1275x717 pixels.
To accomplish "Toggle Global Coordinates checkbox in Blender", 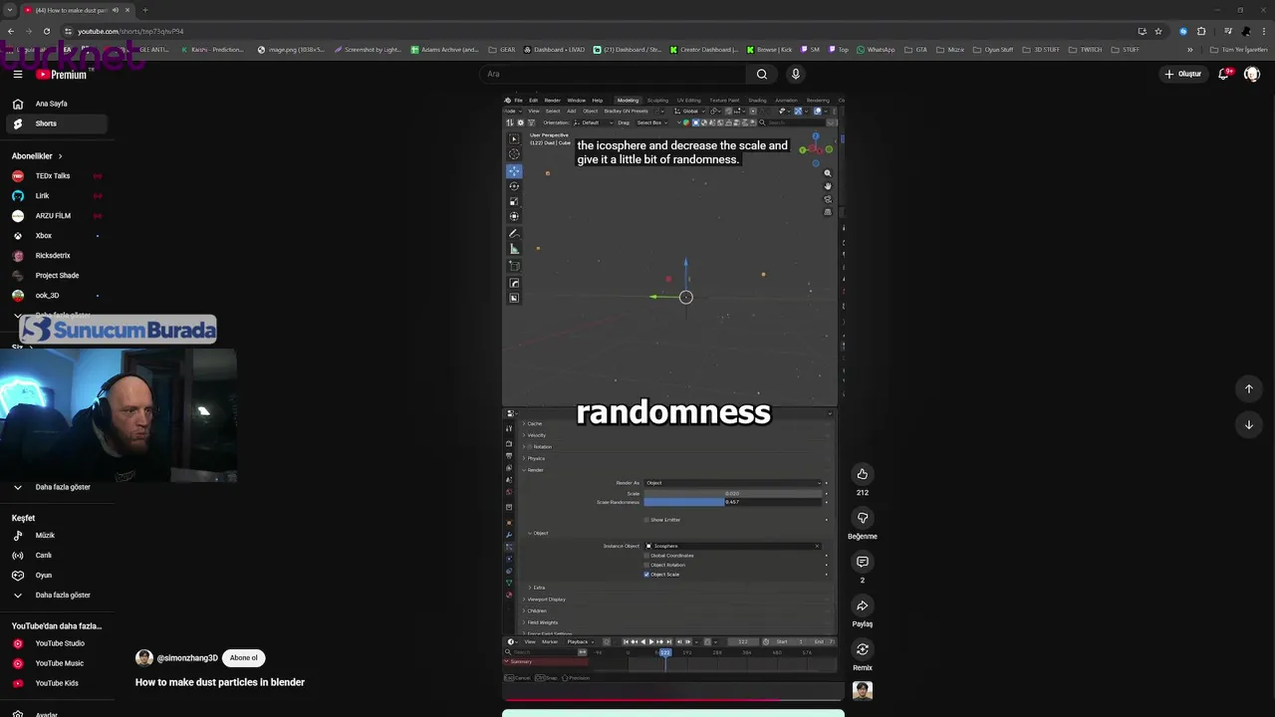I will coord(646,556).
